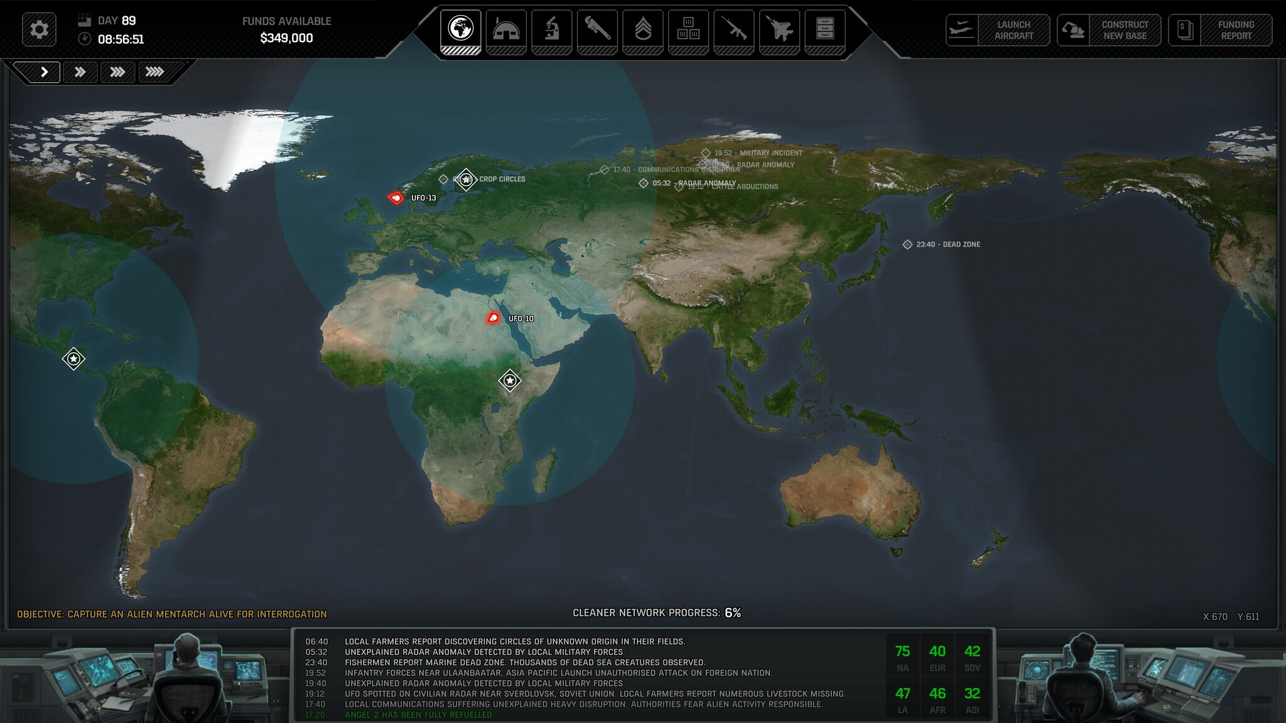This screenshot has width=1286, height=723.
Task: Open the Soldiers rank chevron tab
Action: pos(643,31)
